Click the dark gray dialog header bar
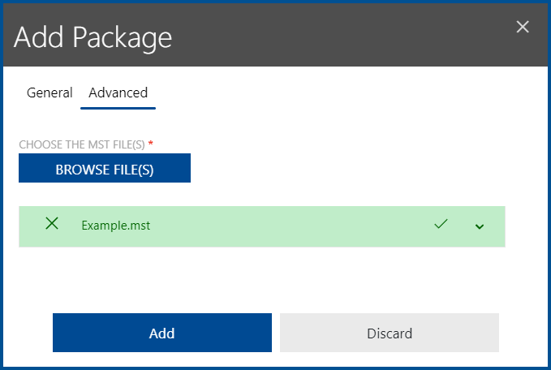Screen dimensions: 551x370 (x=341, y=37)
